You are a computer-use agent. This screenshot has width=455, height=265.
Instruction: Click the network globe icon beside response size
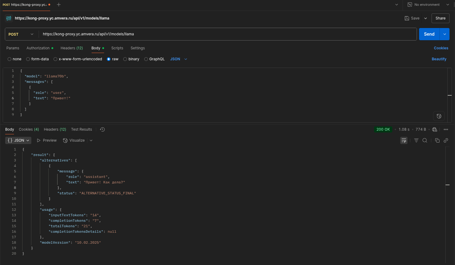(x=435, y=129)
